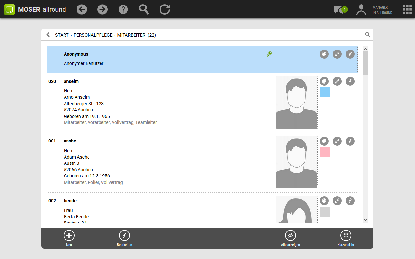Click the pencil edit icon for bender
415x259 pixels.
350,201
